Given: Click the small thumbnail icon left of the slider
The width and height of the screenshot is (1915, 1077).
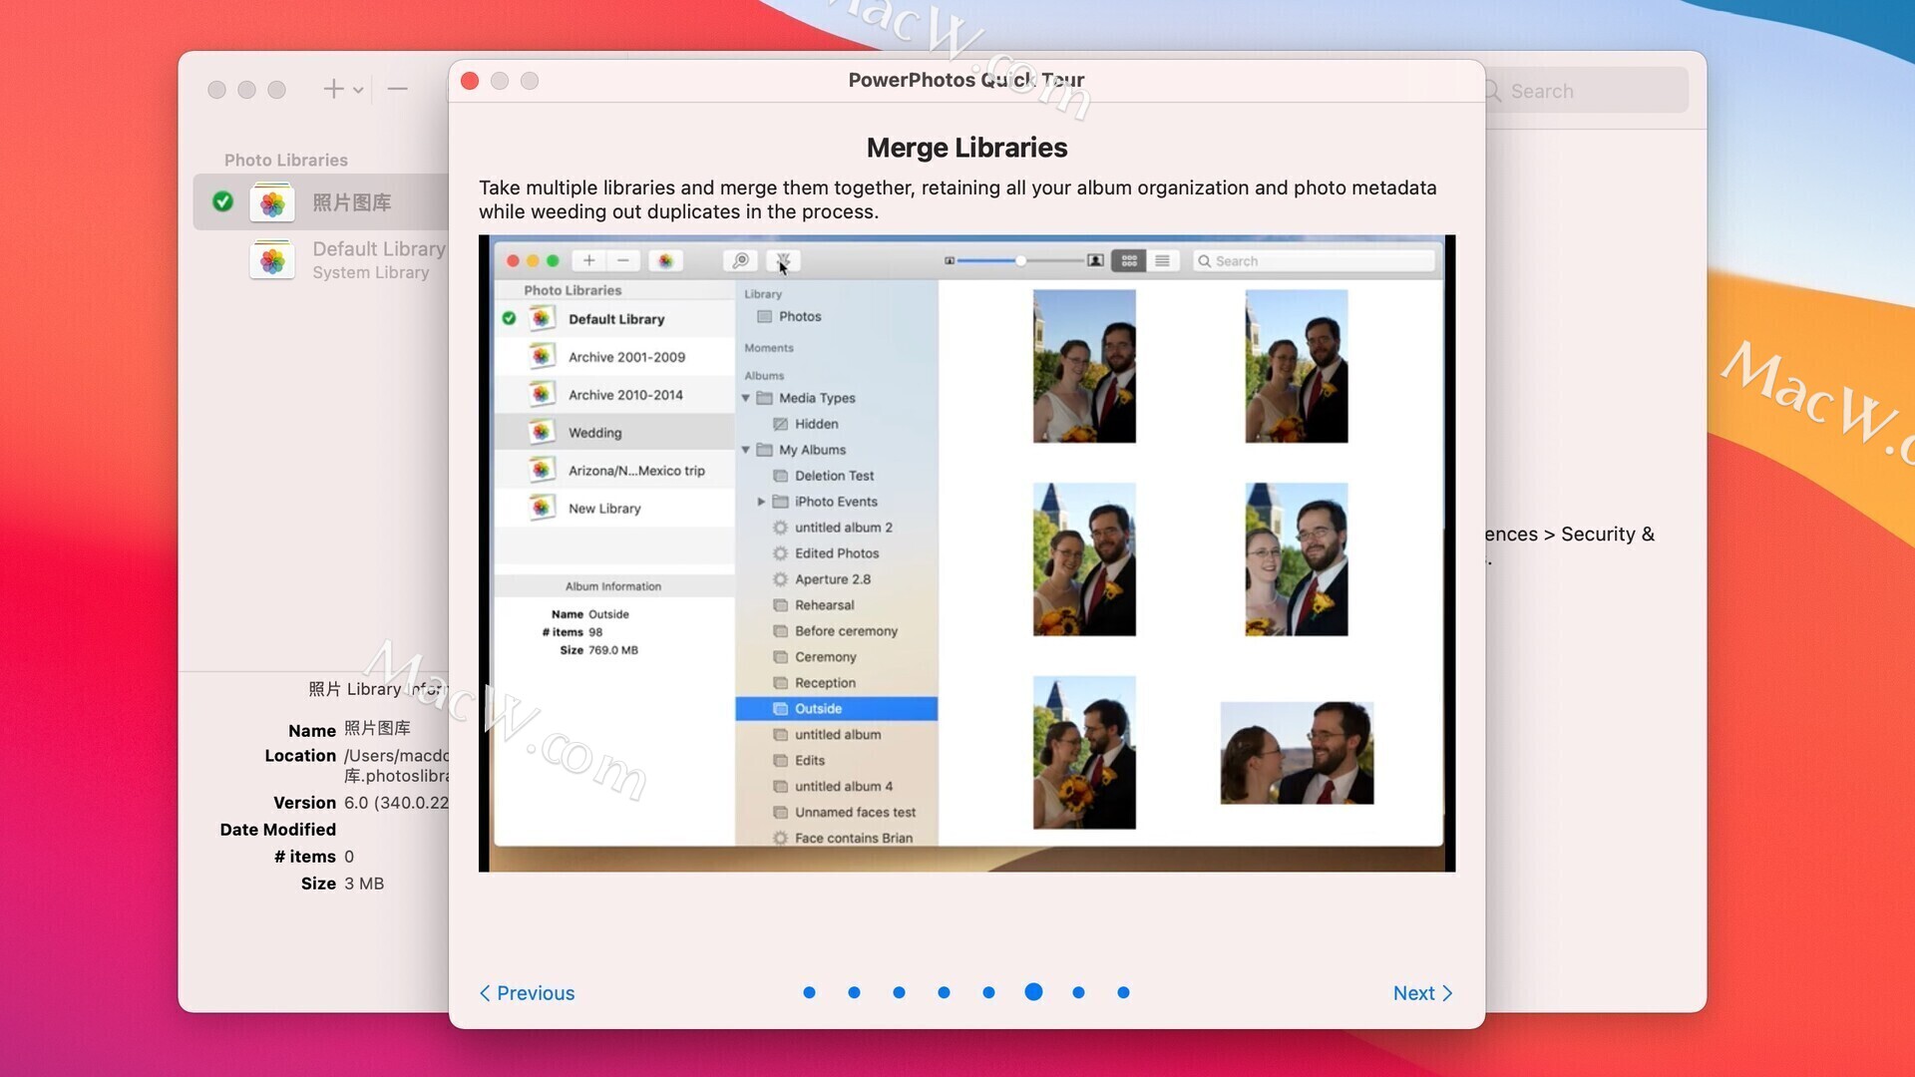Looking at the screenshot, I should click(950, 261).
